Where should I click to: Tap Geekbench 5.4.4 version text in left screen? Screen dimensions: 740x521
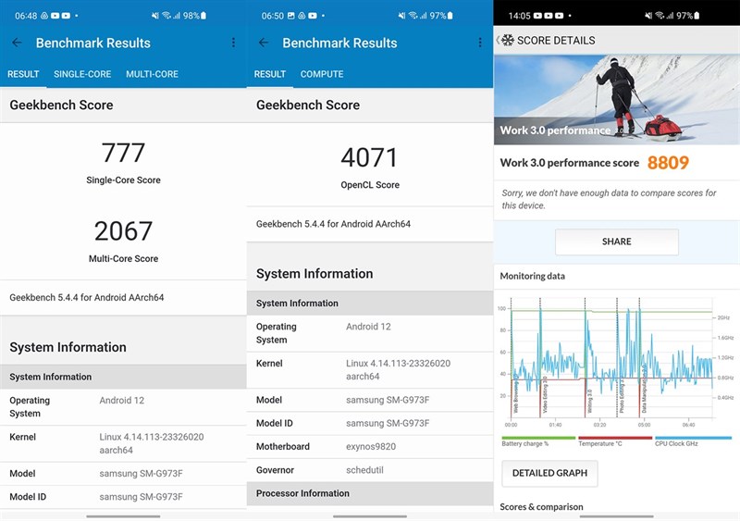(87, 298)
